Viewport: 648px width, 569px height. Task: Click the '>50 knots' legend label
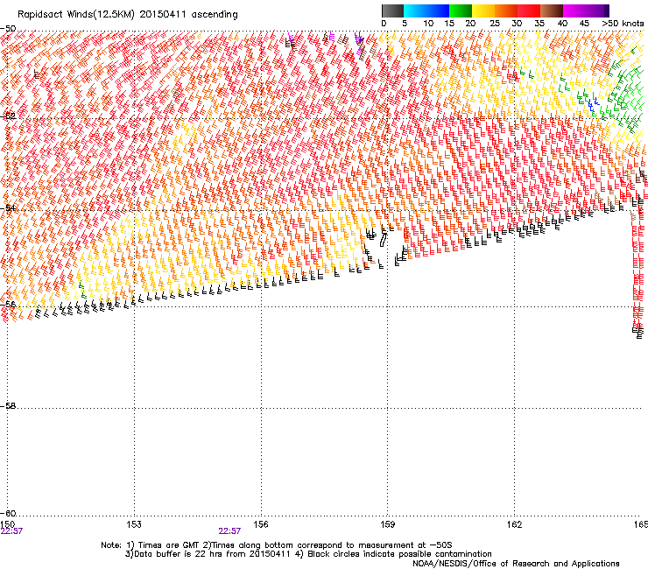623,24
